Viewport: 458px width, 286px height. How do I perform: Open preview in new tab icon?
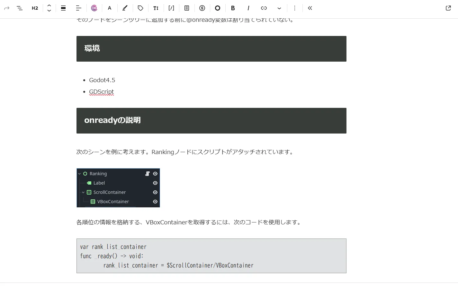pos(448,8)
